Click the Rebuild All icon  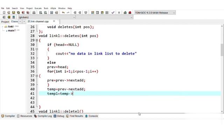(x=107, y=13)
